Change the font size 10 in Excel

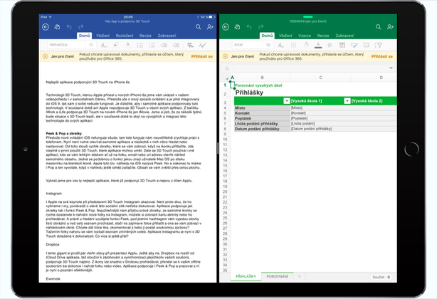[268, 45]
